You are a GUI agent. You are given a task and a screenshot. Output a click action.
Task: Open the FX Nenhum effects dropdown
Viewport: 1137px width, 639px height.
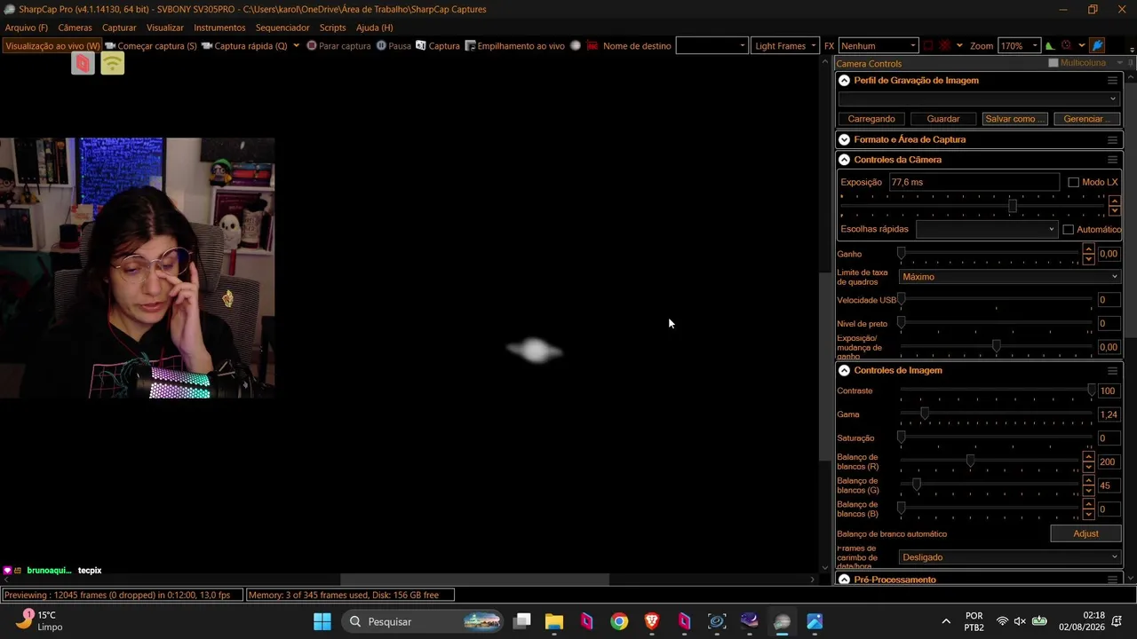[x=878, y=45]
